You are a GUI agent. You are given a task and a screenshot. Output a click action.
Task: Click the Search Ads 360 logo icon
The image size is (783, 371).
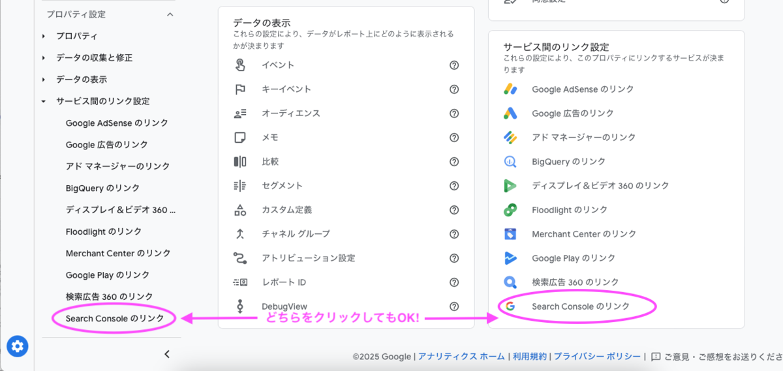tap(510, 282)
